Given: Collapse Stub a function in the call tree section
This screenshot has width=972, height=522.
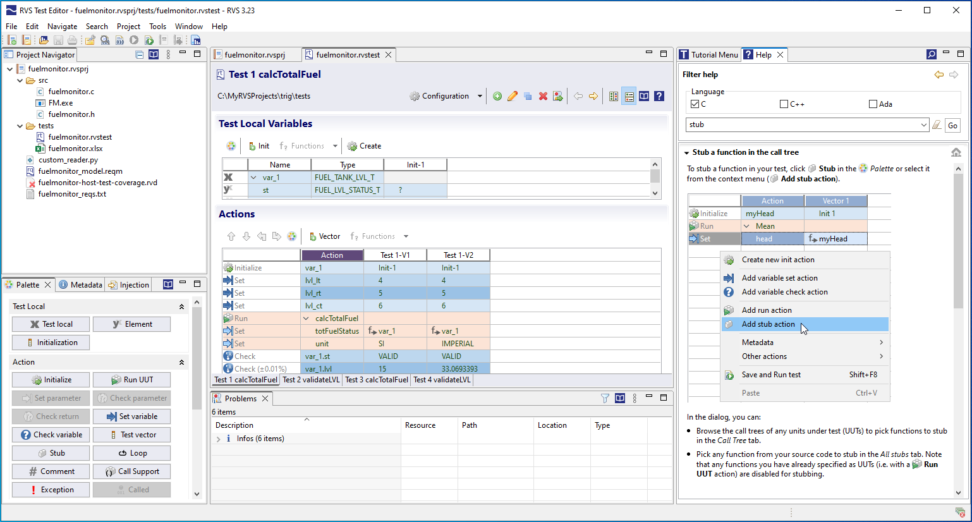Looking at the screenshot, I should click(x=687, y=152).
